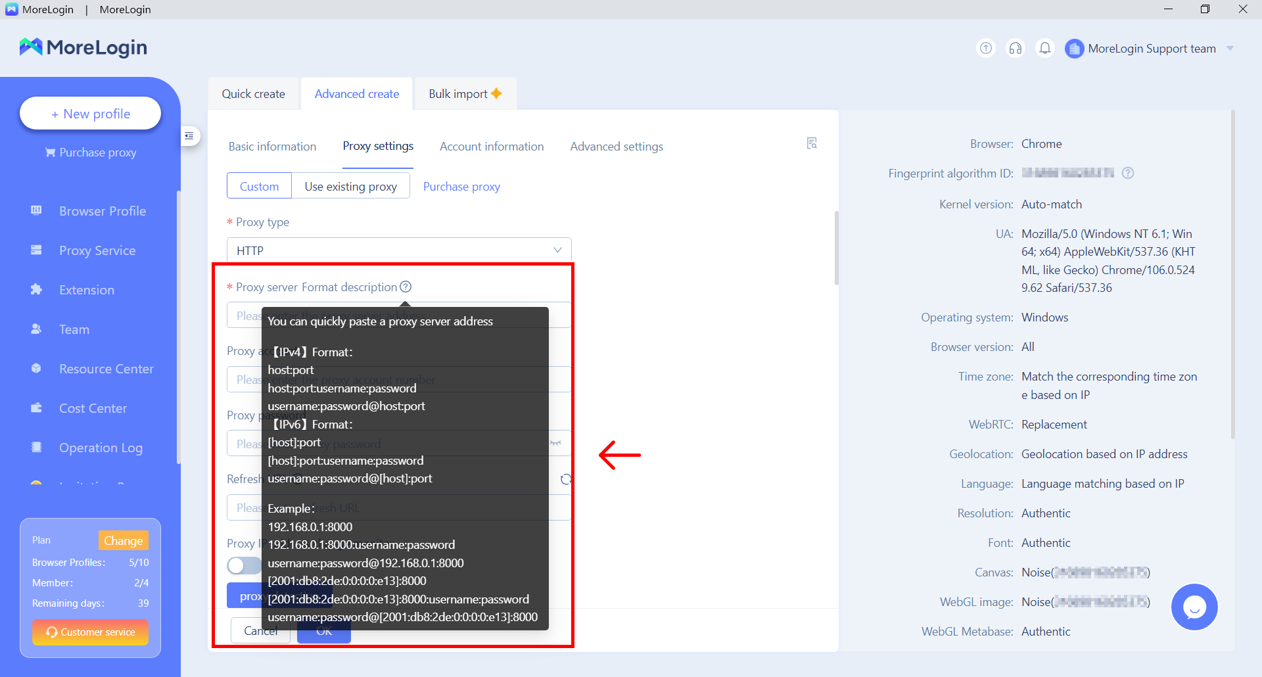The height and width of the screenshot is (677, 1262).
Task: Click the refresh icon beside Refresh URL
Action: click(x=565, y=479)
